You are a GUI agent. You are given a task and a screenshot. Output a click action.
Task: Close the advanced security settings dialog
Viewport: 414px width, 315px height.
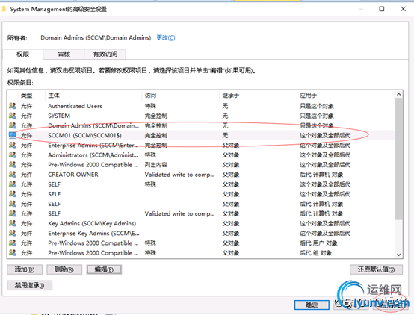point(404,9)
